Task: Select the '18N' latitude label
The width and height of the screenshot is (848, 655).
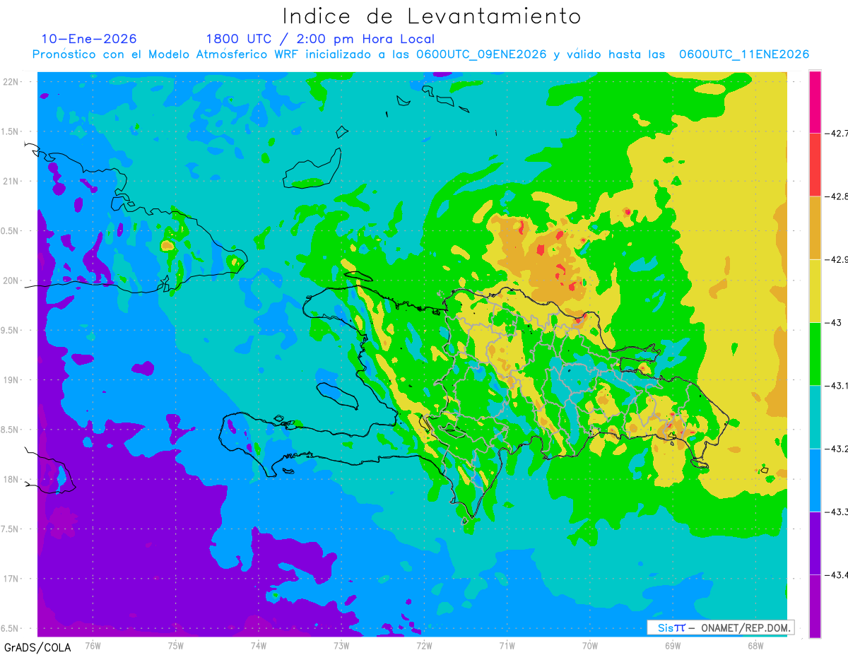Action: [x=11, y=479]
